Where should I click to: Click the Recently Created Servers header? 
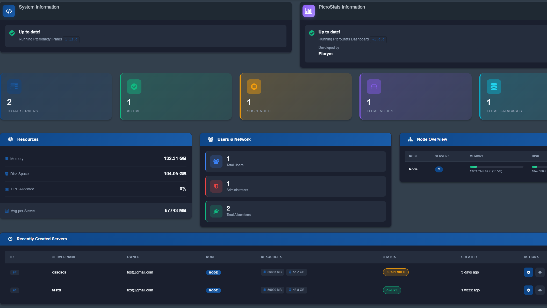(42, 239)
